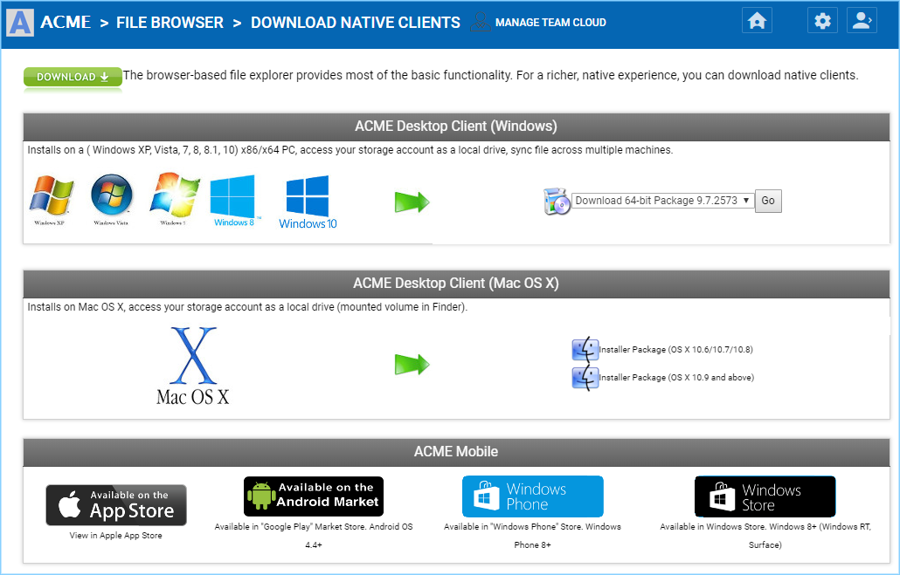Image resolution: width=900 pixels, height=575 pixels.
Task: Click the Windows Vista logo
Action: 111,200
